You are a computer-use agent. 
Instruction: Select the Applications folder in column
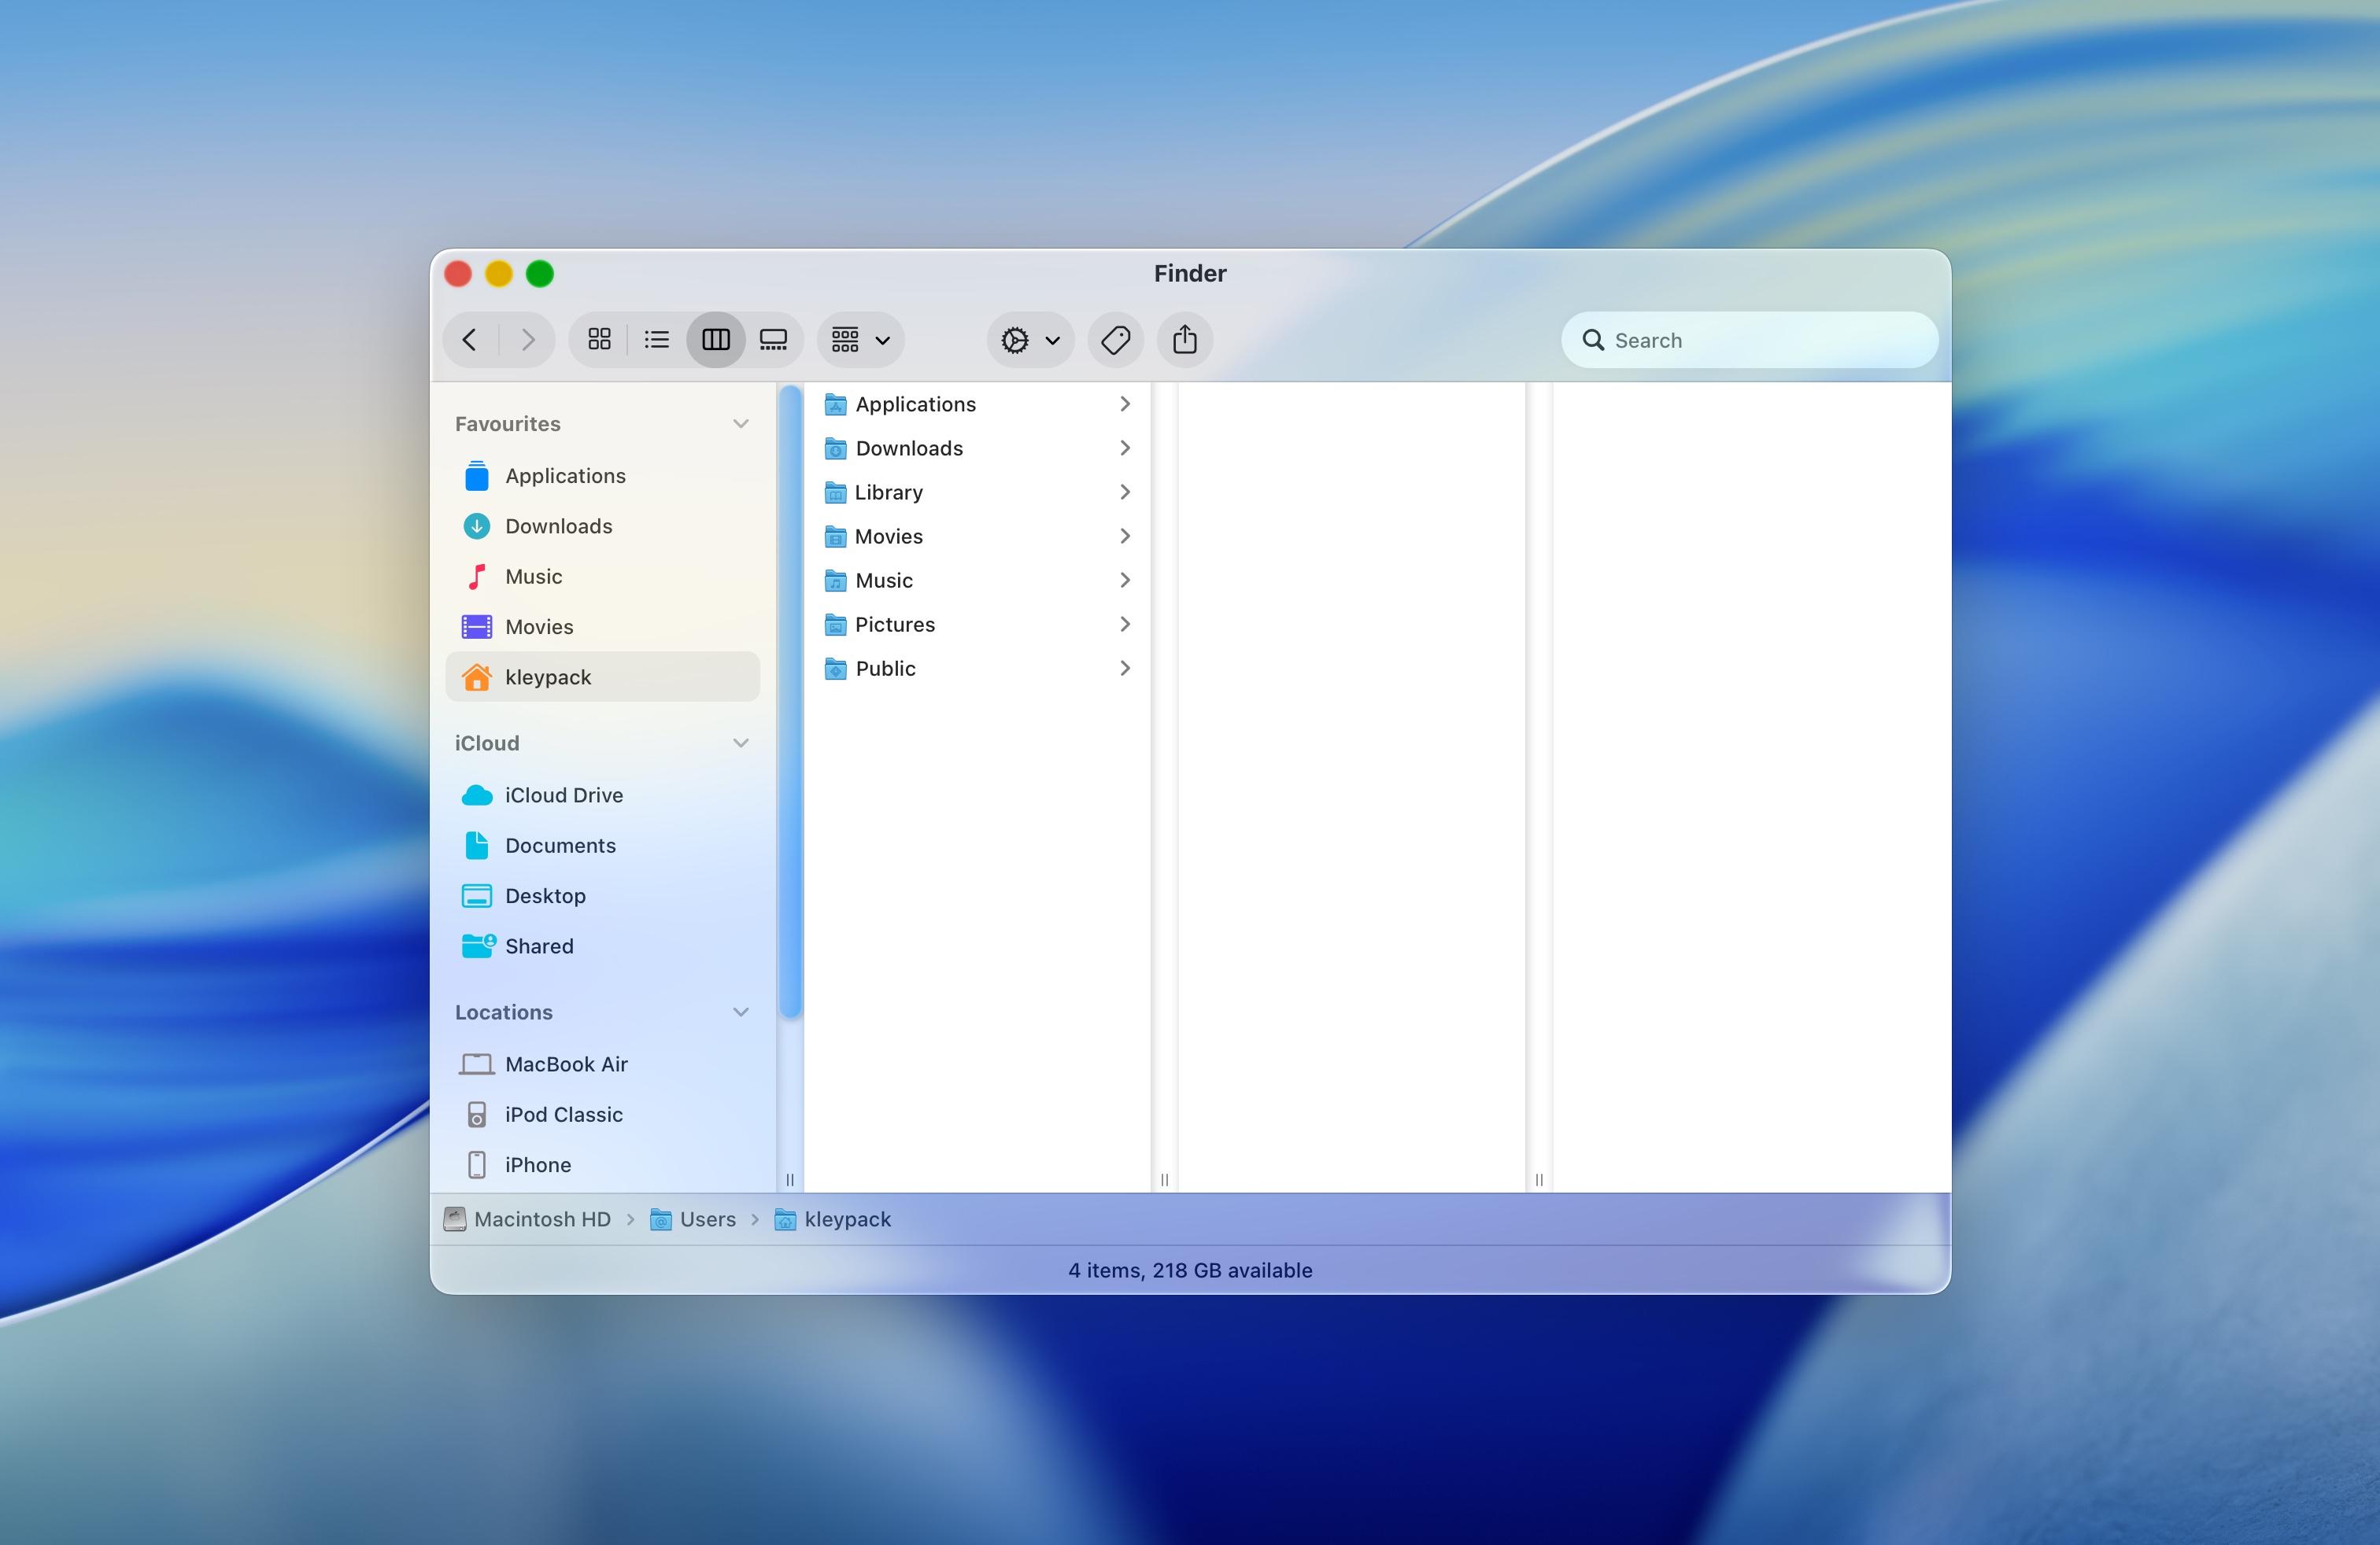pos(978,404)
